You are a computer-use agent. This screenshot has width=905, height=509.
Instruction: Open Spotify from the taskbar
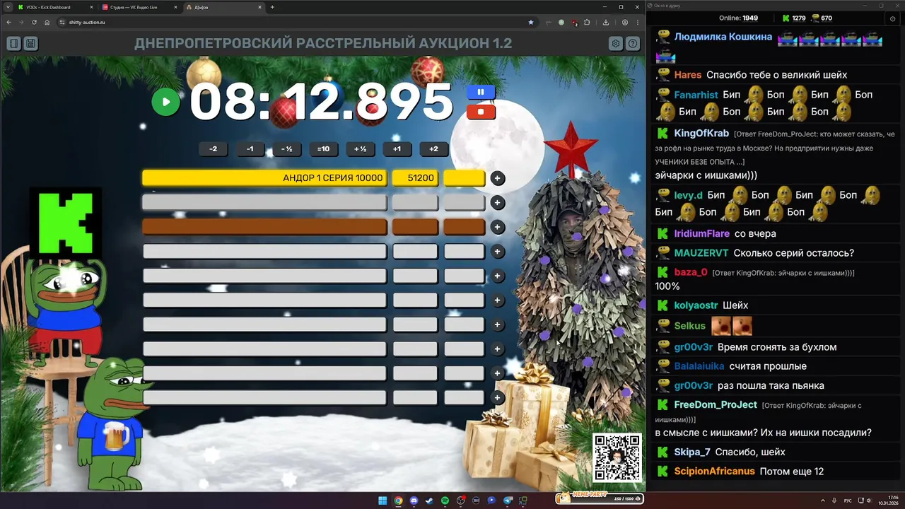tap(445, 501)
